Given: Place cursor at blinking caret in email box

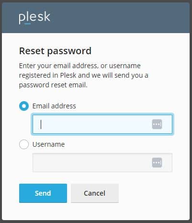Looking at the screenshot, I should [41, 124].
